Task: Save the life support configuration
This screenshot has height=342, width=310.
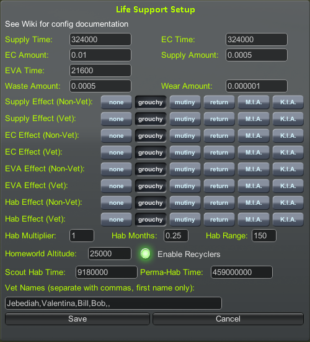Action: 77,318
